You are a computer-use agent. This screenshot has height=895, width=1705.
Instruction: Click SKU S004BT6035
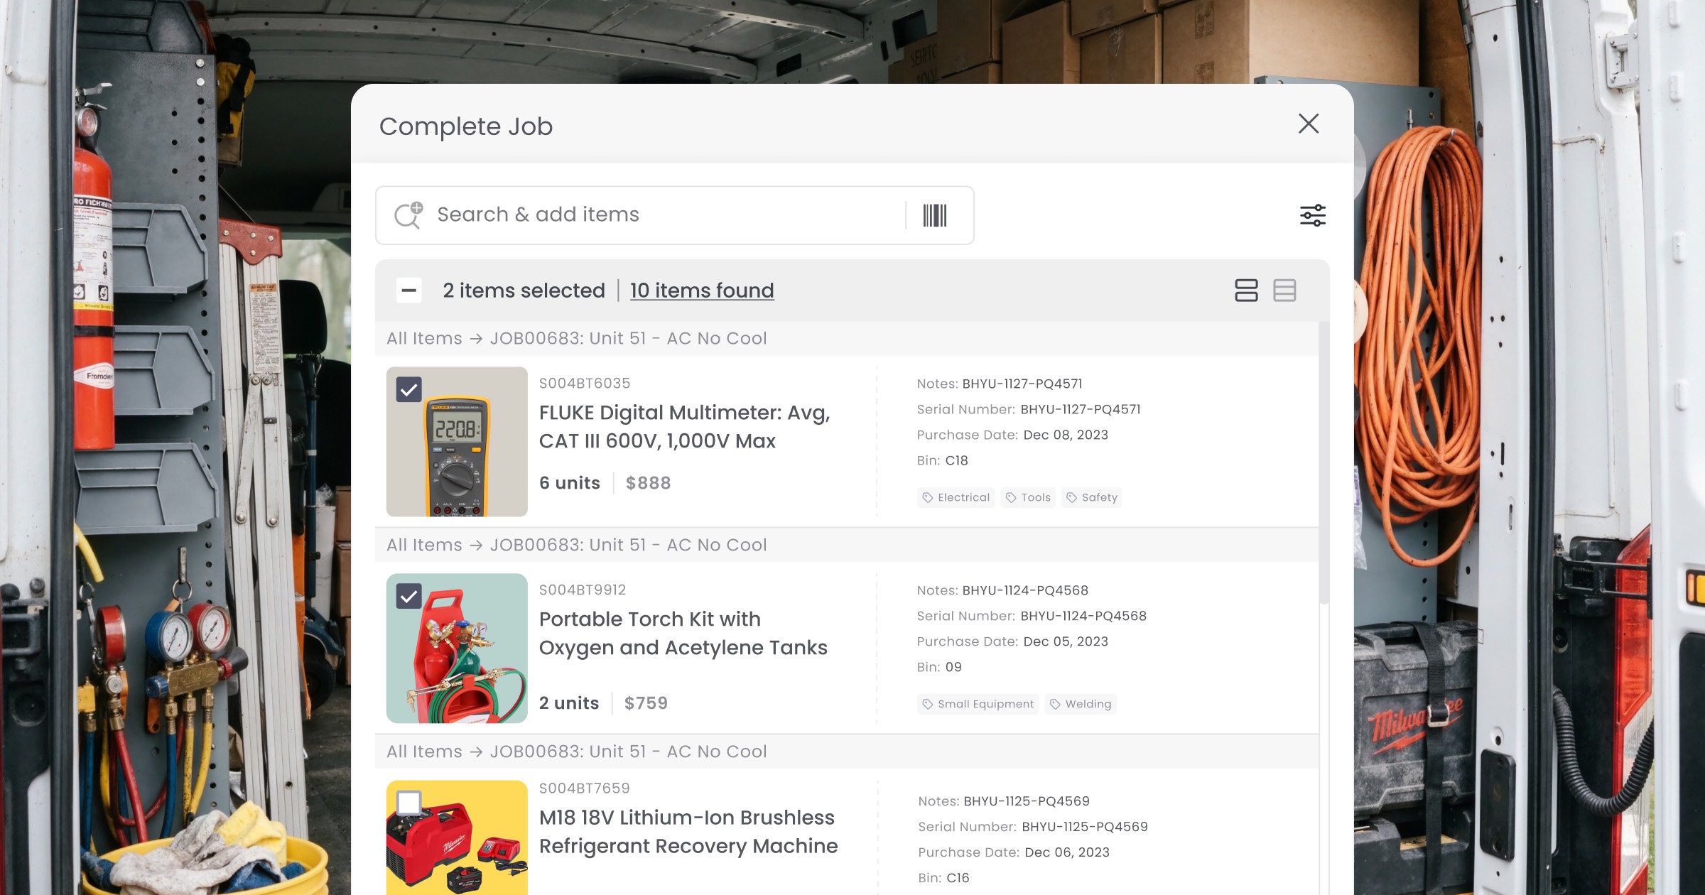click(x=585, y=384)
